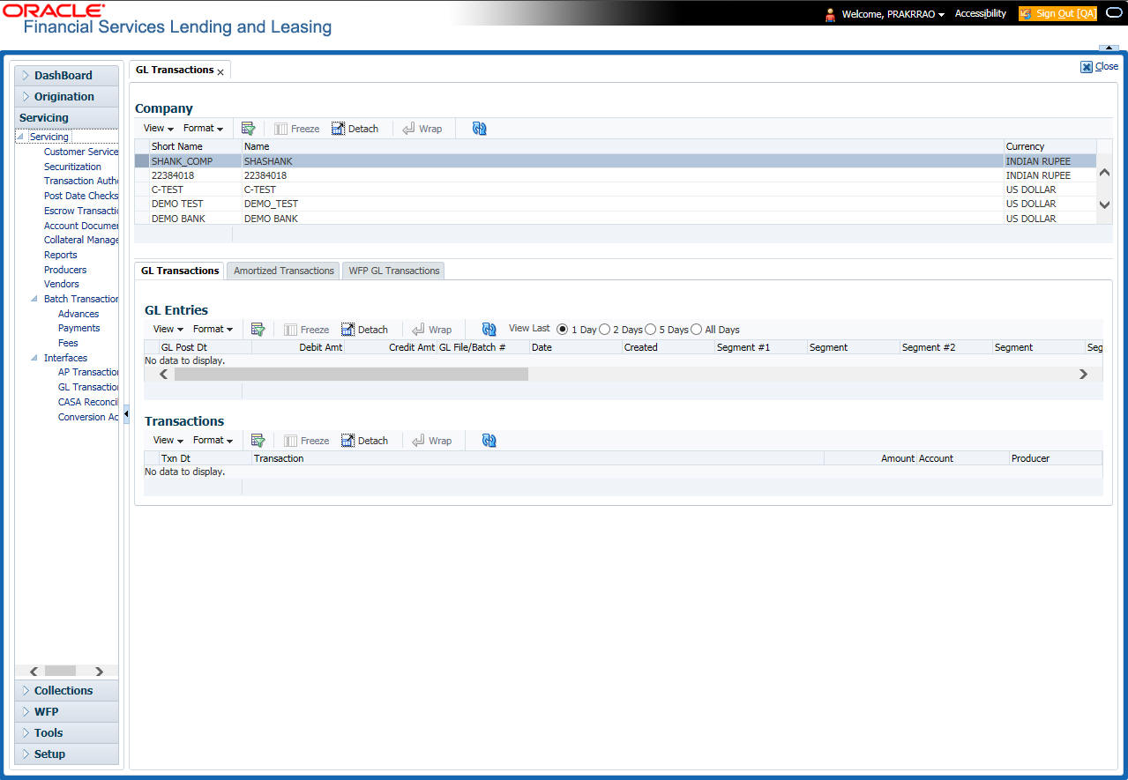Open the Format menu in Company toolbar
Screen dimensions: 1128x780
[x=203, y=129]
